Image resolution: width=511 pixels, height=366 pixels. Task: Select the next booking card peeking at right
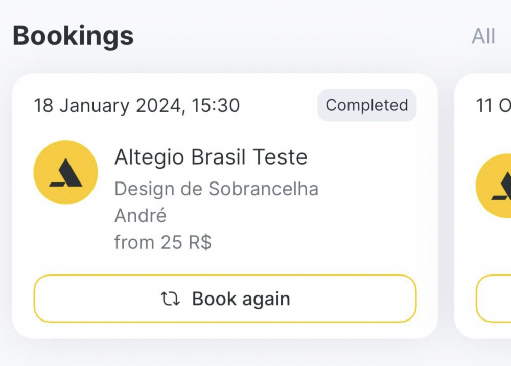pyautogui.click(x=483, y=206)
